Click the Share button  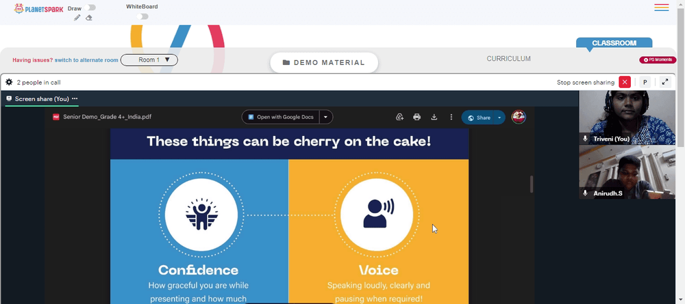478,118
